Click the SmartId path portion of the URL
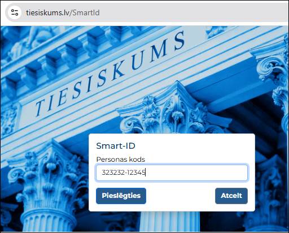The image size is (289, 233). point(85,12)
